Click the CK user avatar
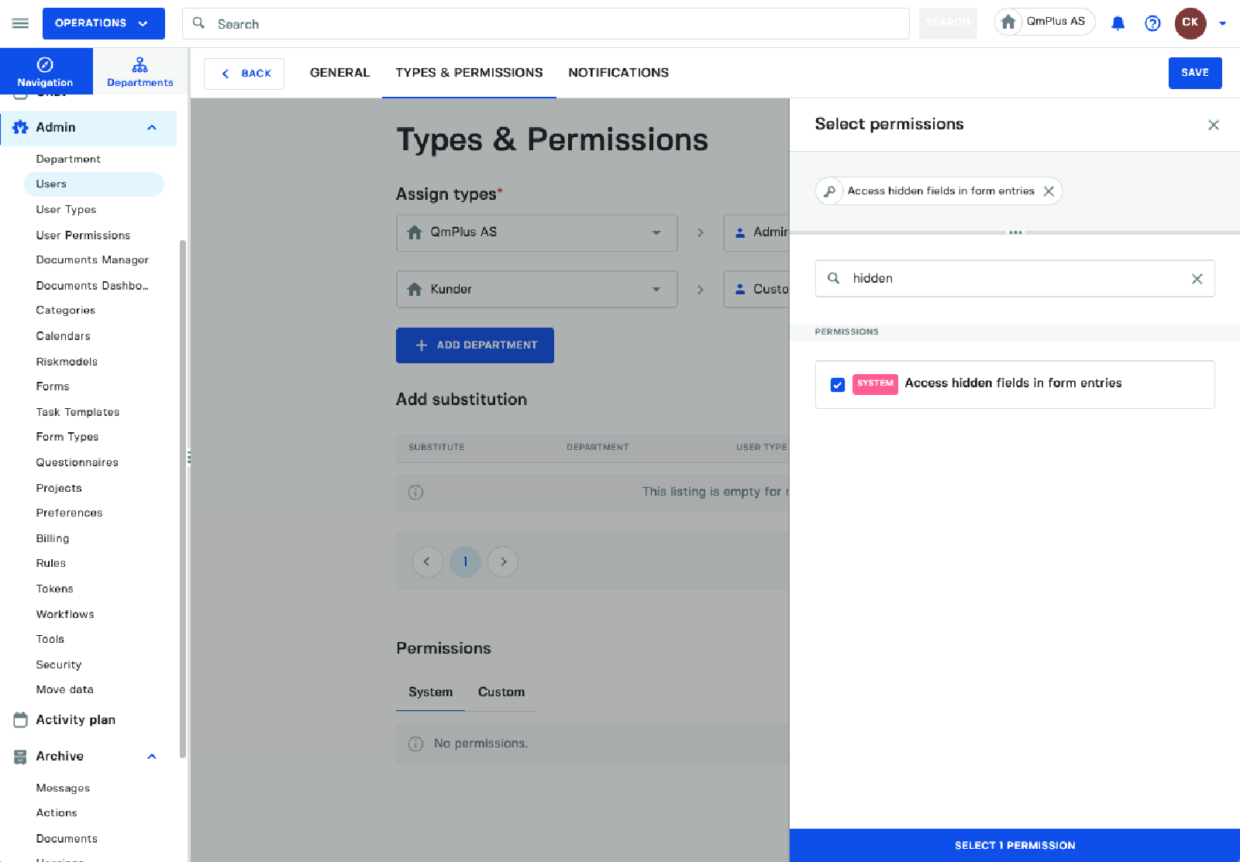This screenshot has width=1240, height=862. (1190, 23)
